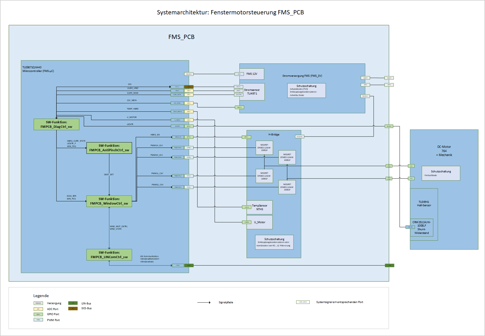Click the GND port outside FMS_PCB

click(x=389, y=85)
